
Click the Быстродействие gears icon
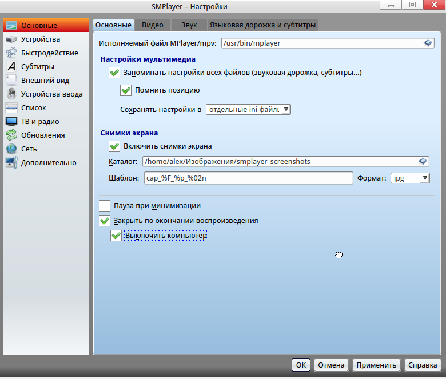coord(11,53)
